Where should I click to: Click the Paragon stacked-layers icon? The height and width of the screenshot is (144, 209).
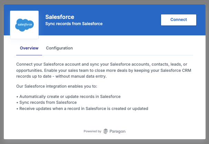[106, 131]
